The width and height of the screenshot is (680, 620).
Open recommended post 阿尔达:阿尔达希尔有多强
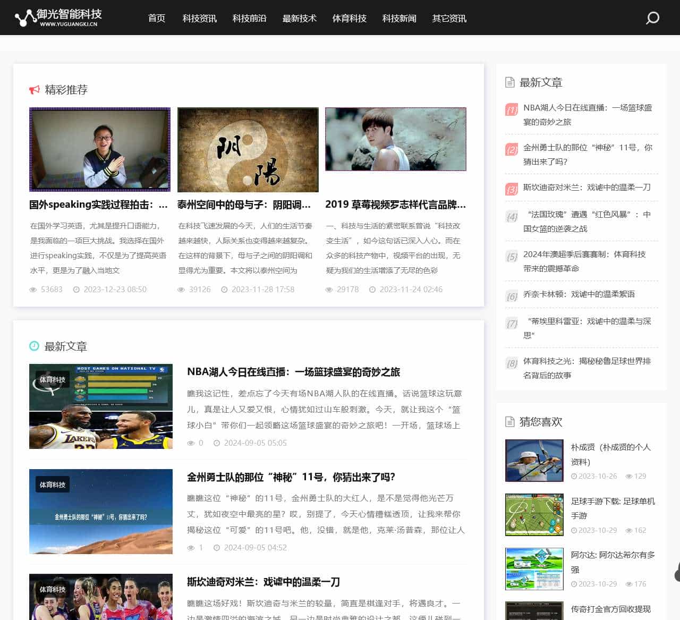point(613,562)
